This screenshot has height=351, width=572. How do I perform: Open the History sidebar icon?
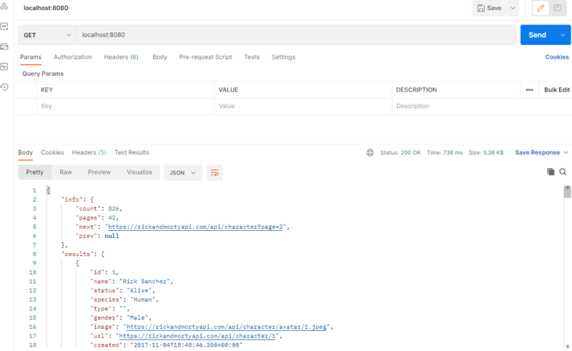pos(4,86)
